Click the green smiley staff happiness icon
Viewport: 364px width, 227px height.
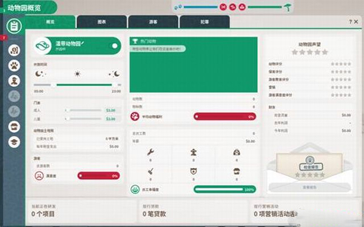[x=135, y=189]
